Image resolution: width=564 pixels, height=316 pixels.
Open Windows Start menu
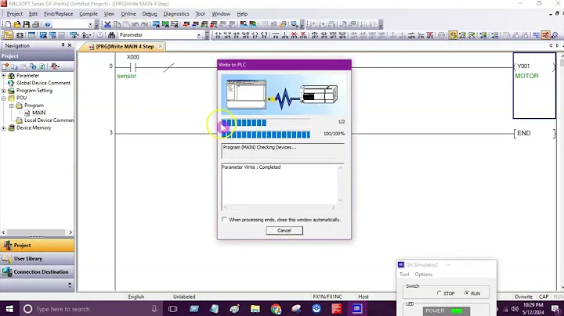[x=9, y=309]
